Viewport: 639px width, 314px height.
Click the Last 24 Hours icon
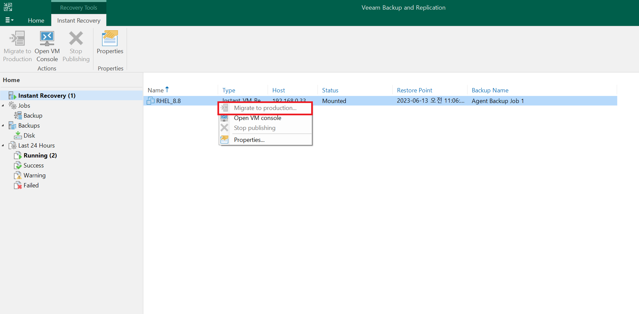(x=13, y=146)
